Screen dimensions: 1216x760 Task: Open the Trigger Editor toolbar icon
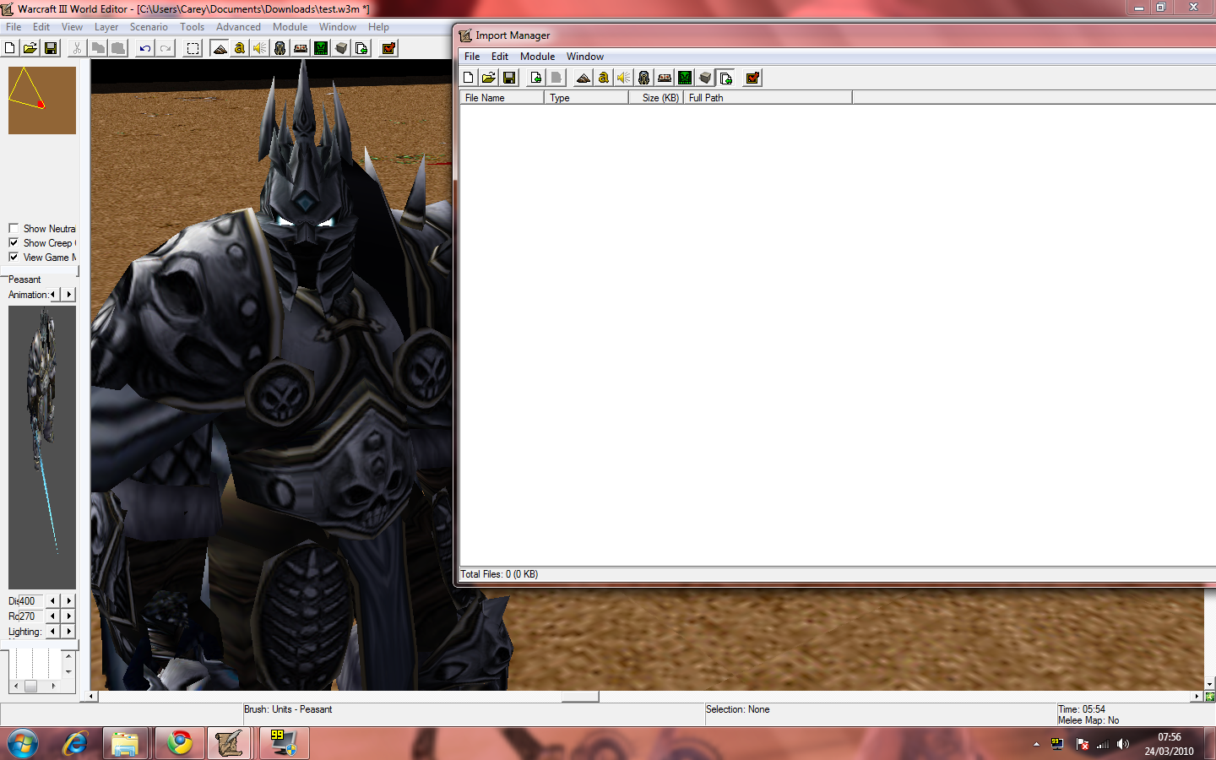coord(240,48)
